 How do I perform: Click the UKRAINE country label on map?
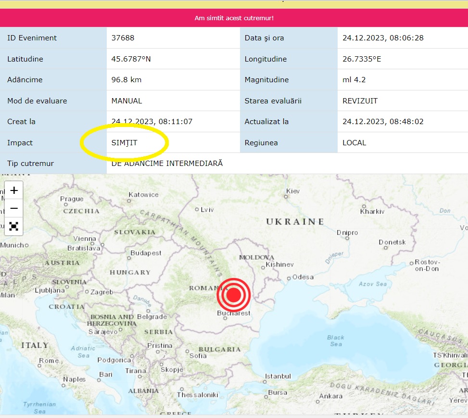[295, 222]
